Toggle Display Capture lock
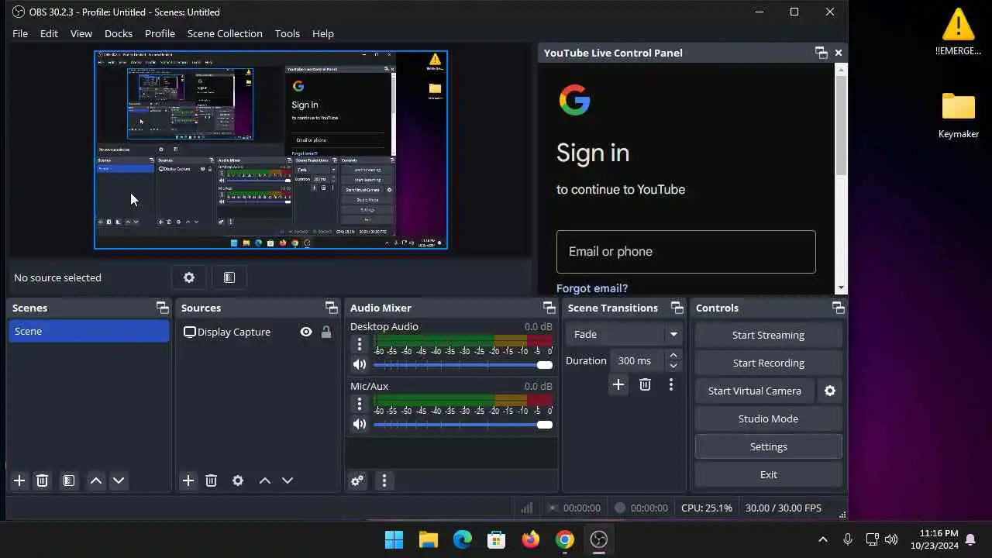Image resolution: width=992 pixels, height=558 pixels. (326, 332)
